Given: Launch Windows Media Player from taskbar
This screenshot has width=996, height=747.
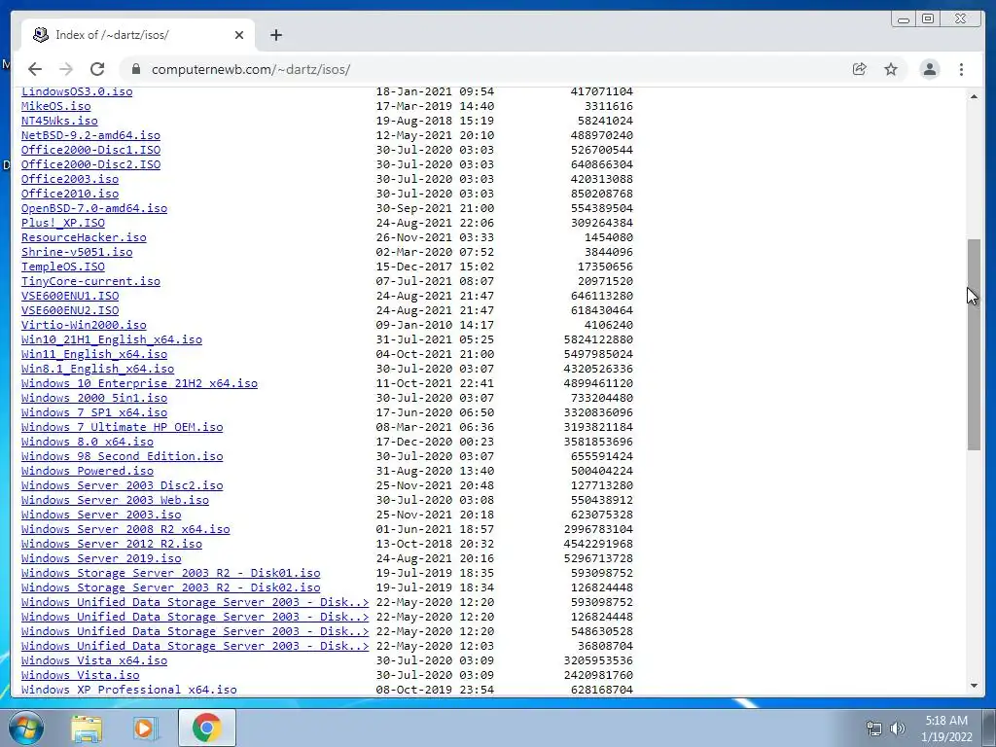Looking at the screenshot, I should (146, 728).
